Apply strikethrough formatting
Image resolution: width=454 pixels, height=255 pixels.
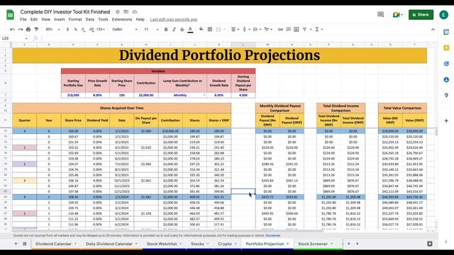click(x=182, y=30)
